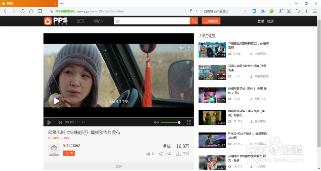Open the 01:34 钟汉良 video thumbnail
Viewport: 321px width, 171px height.
[212, 117]
